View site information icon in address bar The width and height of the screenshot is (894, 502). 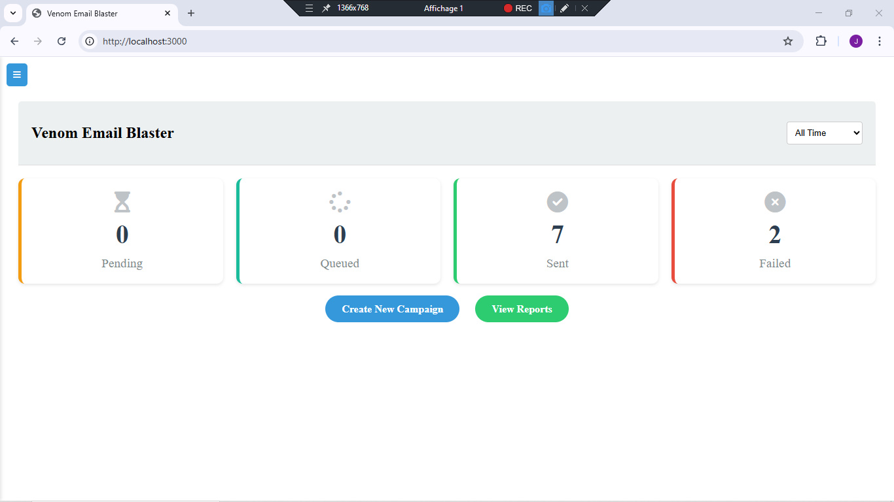pos(90,41)
